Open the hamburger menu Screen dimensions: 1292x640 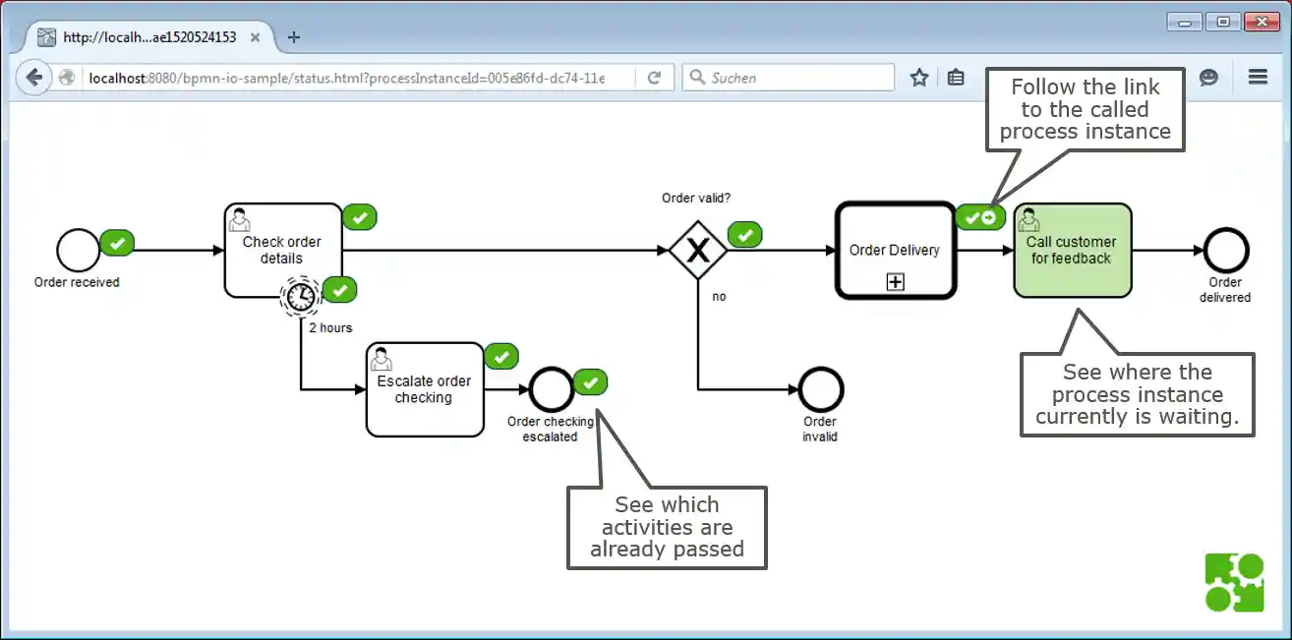(1258, 77)
